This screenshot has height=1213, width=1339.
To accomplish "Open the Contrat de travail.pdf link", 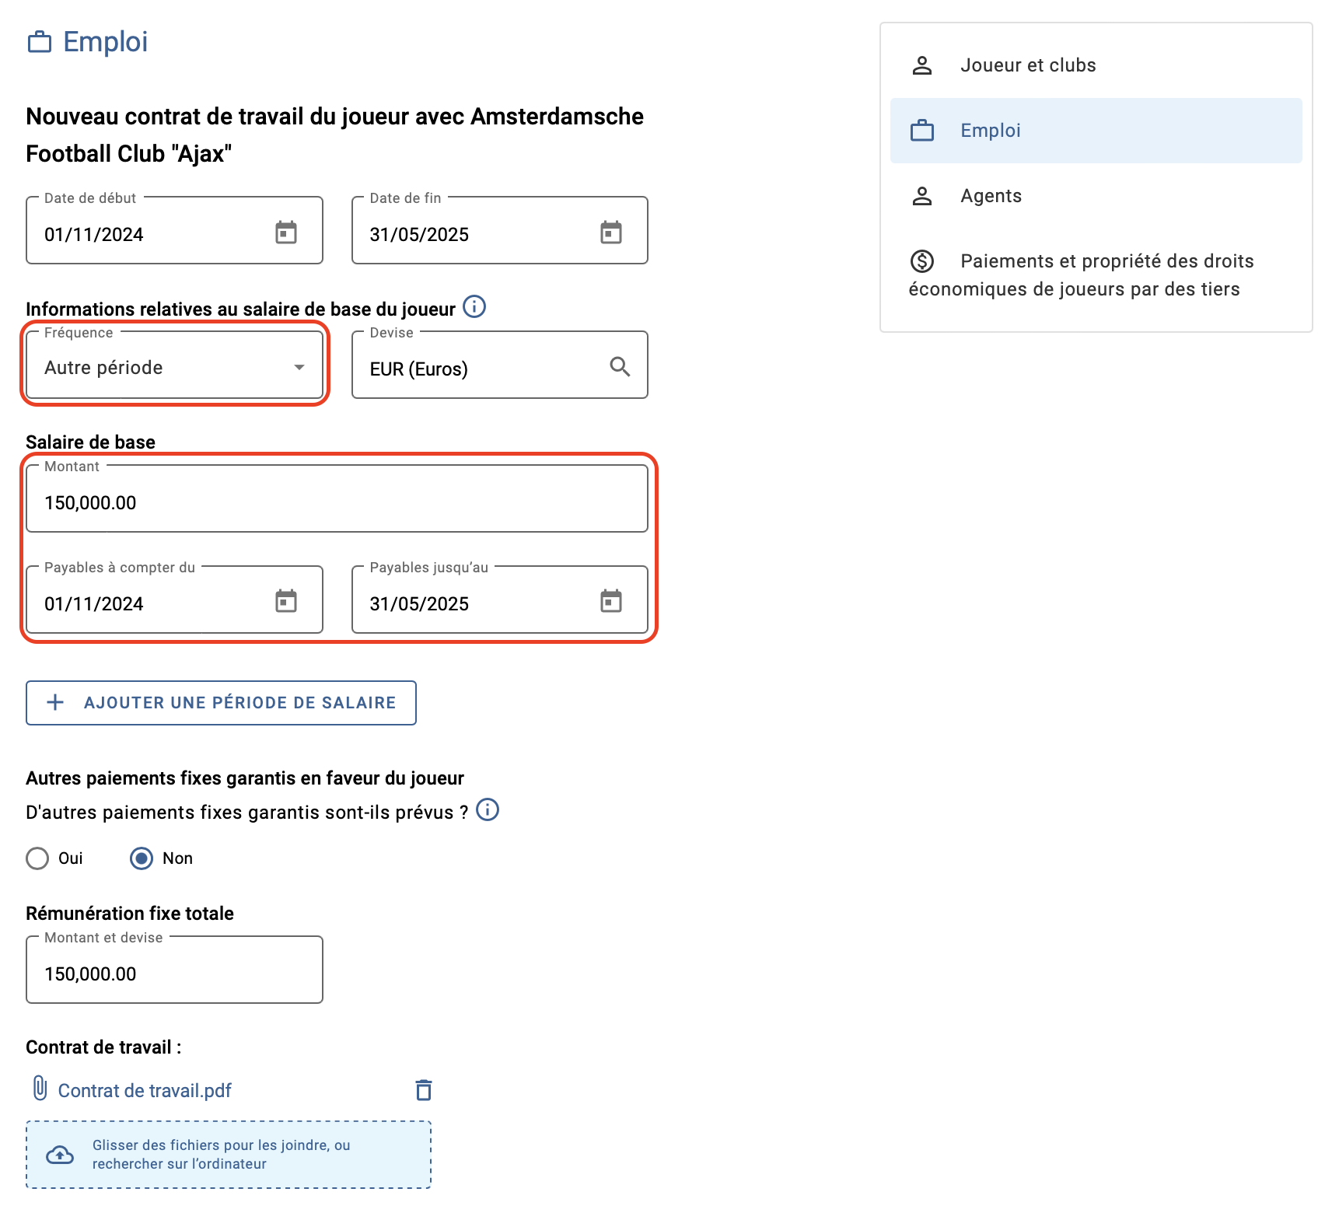I will 145,1091.
